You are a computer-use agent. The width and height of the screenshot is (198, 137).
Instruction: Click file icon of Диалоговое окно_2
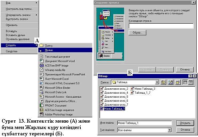(x=102, y=89)
